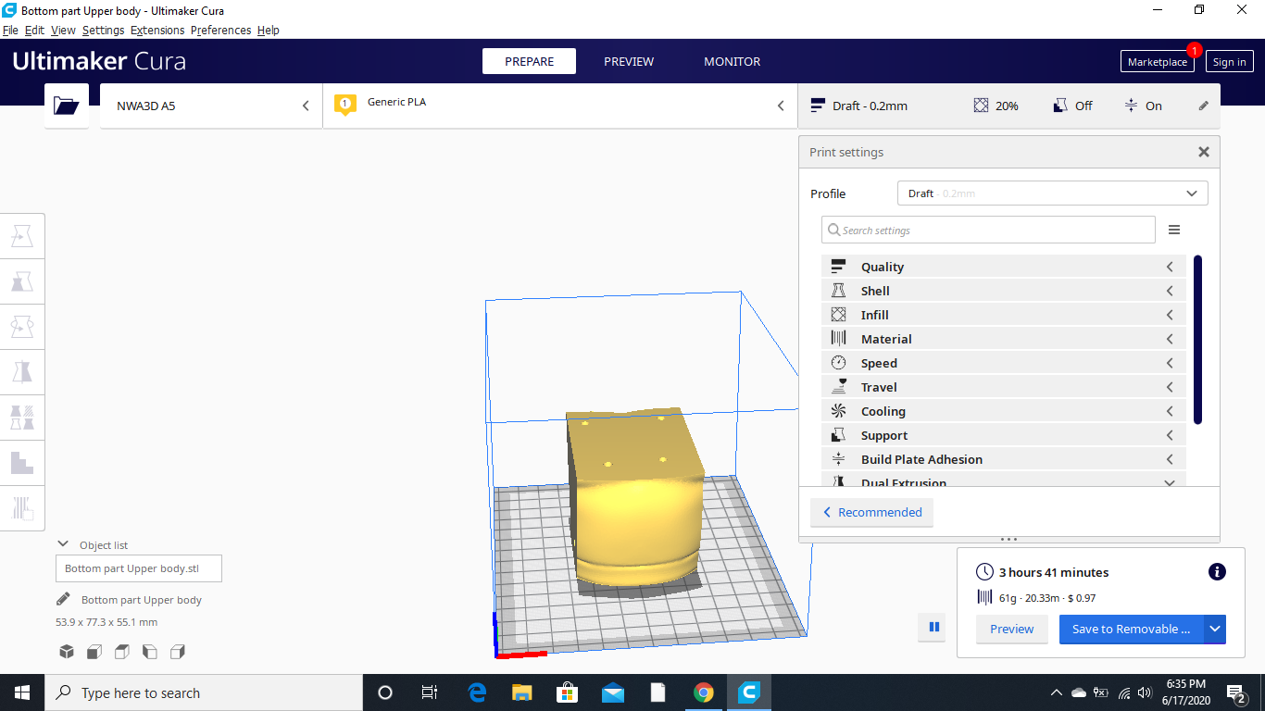This screenshot has height=711, width=1265.
Task: Click the Search settings input field
Action: pos(987,230)
